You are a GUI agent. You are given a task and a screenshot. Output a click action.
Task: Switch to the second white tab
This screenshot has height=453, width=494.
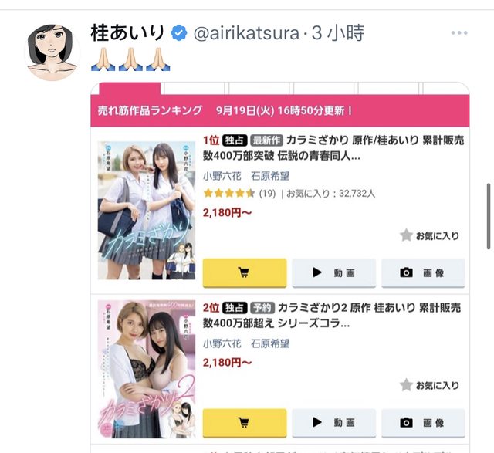coord(194,89)
